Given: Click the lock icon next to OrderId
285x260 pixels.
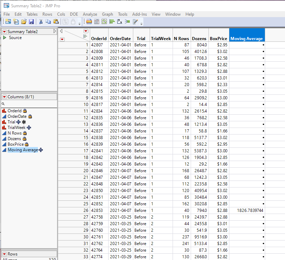Looking at the screenshot, I should [x=25, y=111].
